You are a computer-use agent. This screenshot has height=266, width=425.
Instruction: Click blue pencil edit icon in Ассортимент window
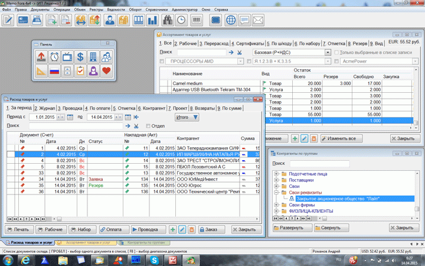pyautogui.click(x=304, y=139)
